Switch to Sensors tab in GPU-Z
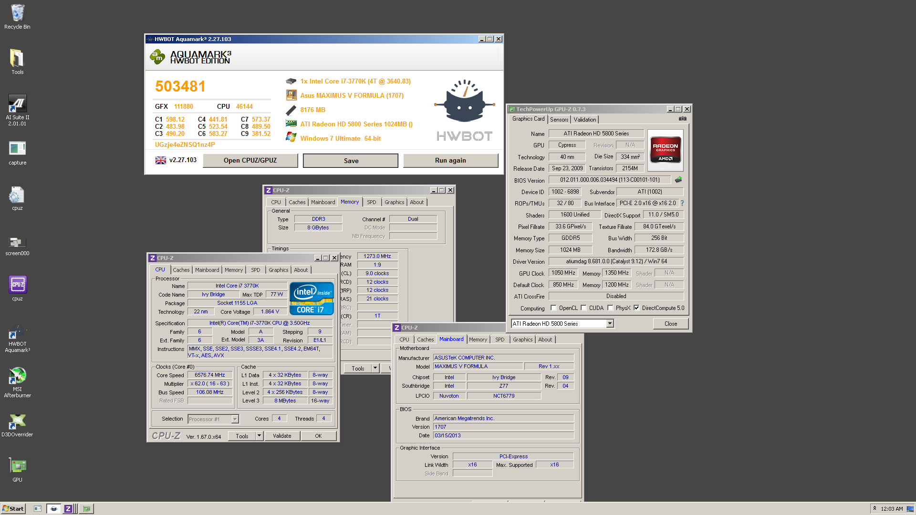The image size is (916, 515). coord(559,120)
